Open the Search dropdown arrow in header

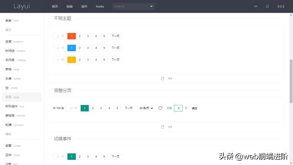pos(152,6)
